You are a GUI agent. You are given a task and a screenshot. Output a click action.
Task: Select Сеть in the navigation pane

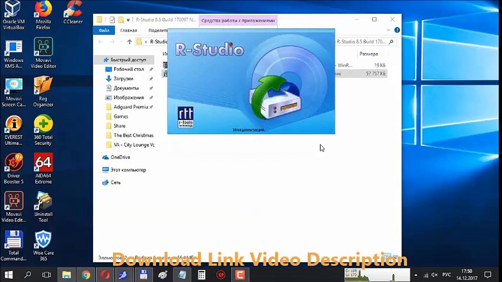(x=115, y=183)
